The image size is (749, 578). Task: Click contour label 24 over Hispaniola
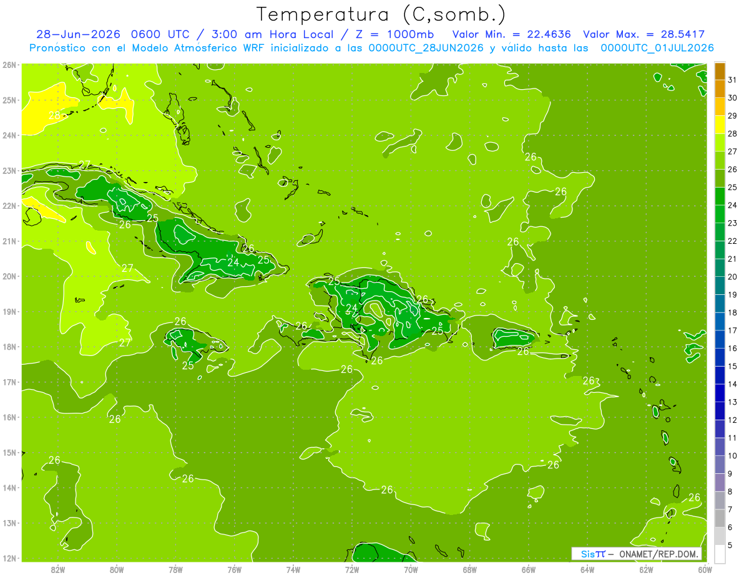coord(351,308)
